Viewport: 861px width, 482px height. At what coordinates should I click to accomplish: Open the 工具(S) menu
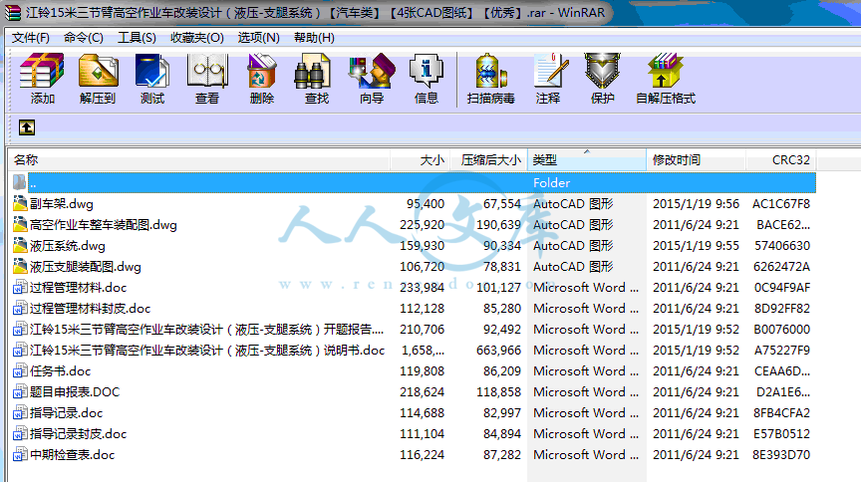137,37
